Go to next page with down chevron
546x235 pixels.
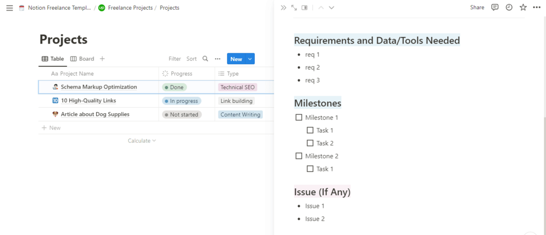tap(331, 8)
